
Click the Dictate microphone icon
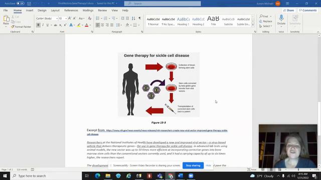281,18
